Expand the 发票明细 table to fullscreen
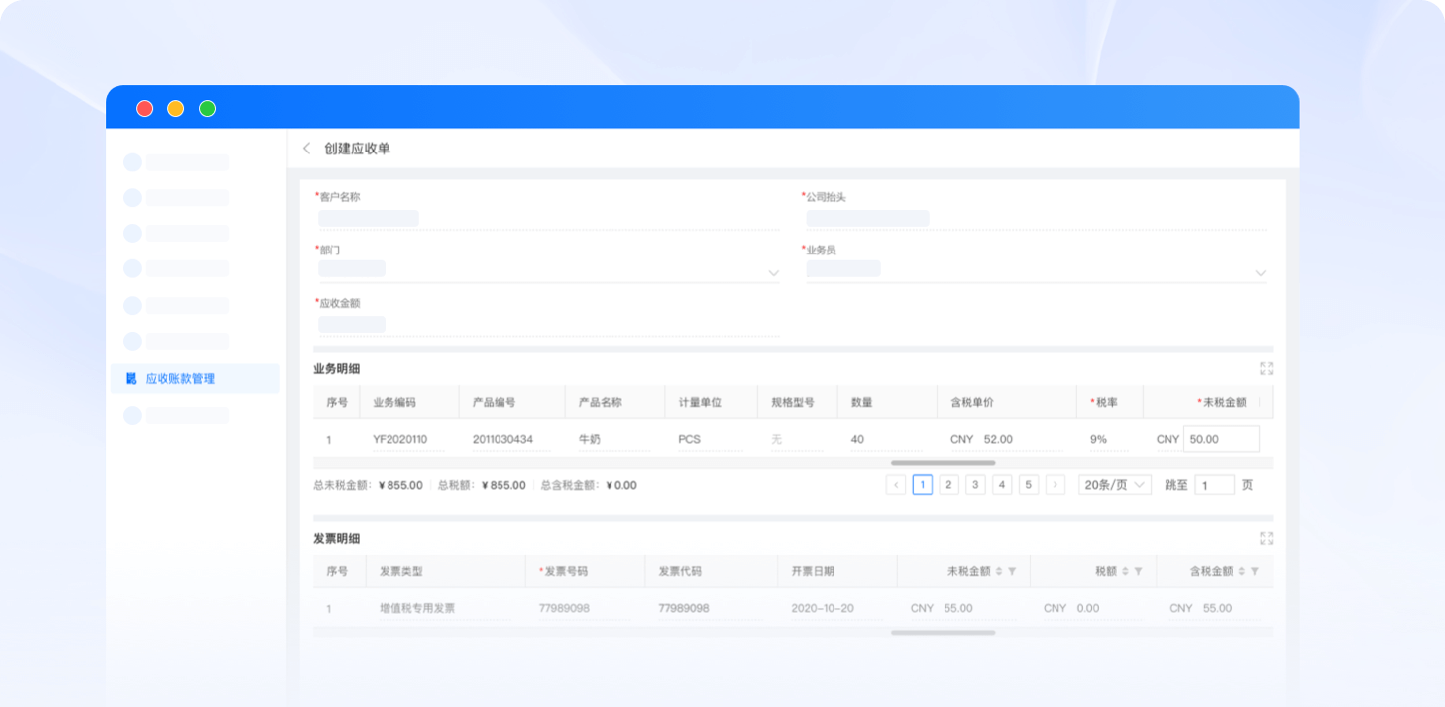Image resolution: width=1445 pixels, height=707 pixels. pyautogui.click(x=1266, y=538)
